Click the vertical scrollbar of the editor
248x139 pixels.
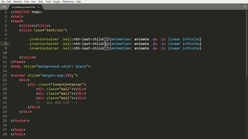(x=247, y=43)
